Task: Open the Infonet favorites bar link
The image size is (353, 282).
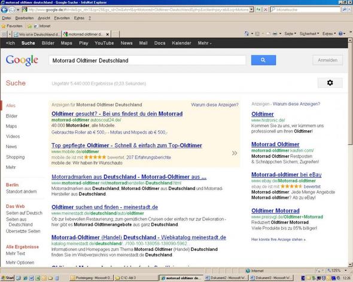Action: coord(42,26)
